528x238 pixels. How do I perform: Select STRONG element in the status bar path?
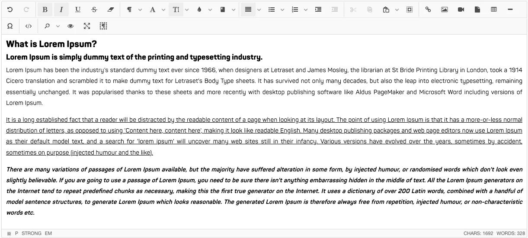click(x=32, y=234)
